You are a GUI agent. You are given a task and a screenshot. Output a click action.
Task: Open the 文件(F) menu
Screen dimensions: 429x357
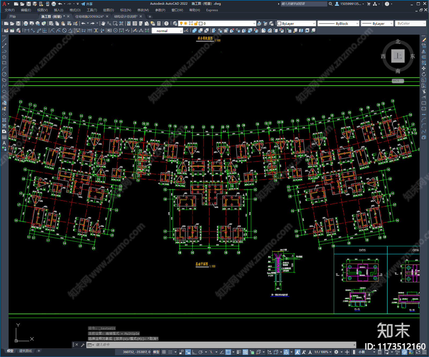pos(10,10)
